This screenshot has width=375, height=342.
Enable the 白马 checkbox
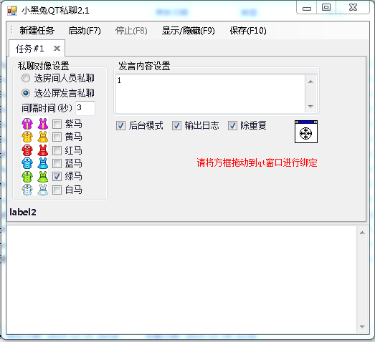[x=57, y=190]
